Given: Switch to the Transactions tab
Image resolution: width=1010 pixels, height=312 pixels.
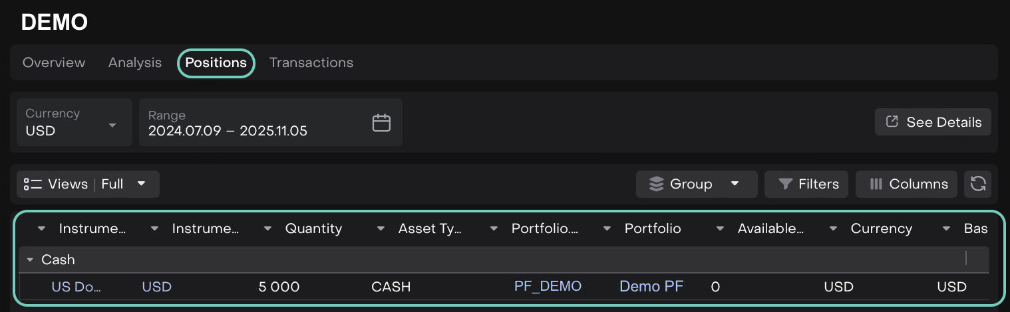Looking at the screenshot, I should (311, 62).
